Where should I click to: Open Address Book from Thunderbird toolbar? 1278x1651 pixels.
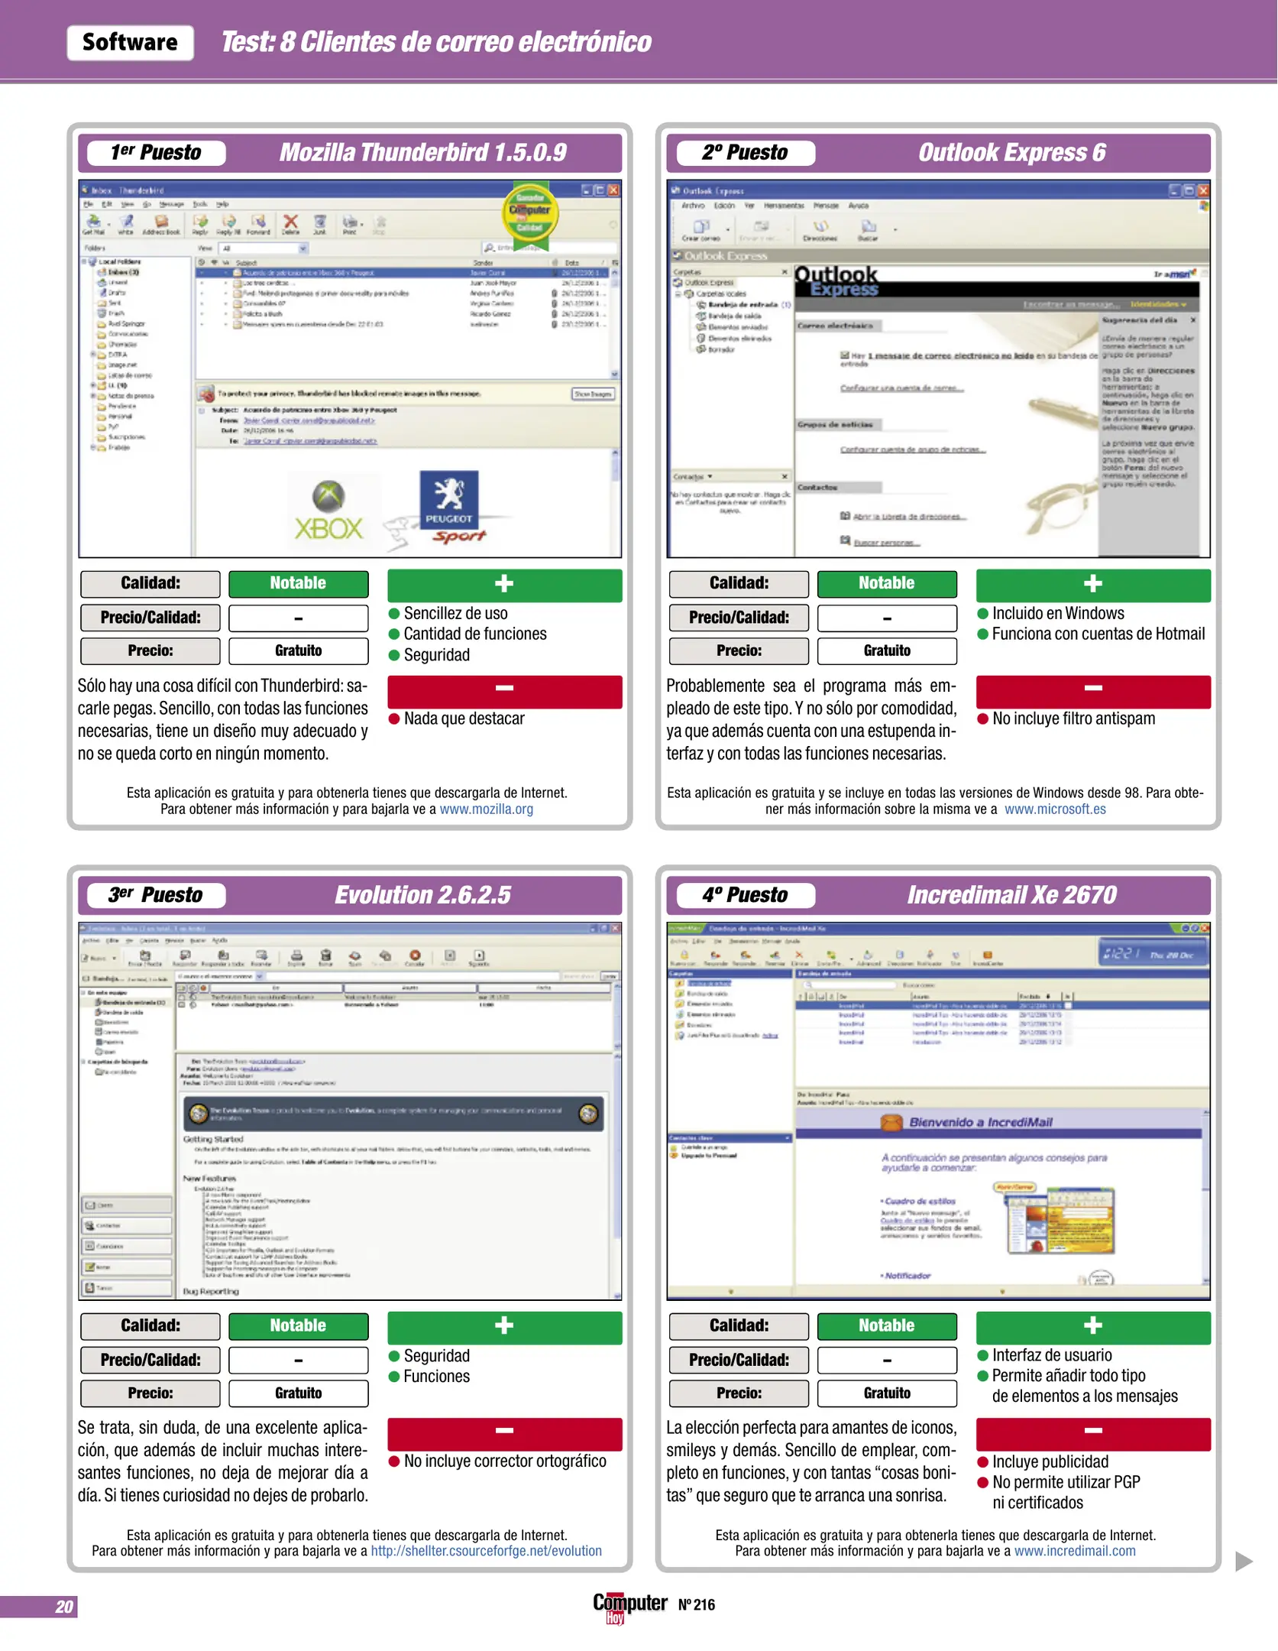161,222
